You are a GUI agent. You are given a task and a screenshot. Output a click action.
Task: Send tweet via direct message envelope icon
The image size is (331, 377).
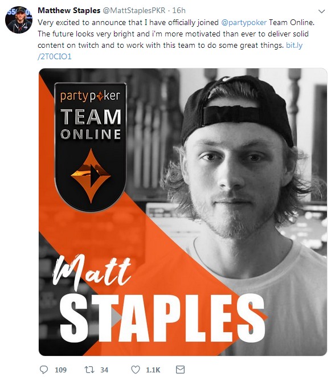(180, 370)
